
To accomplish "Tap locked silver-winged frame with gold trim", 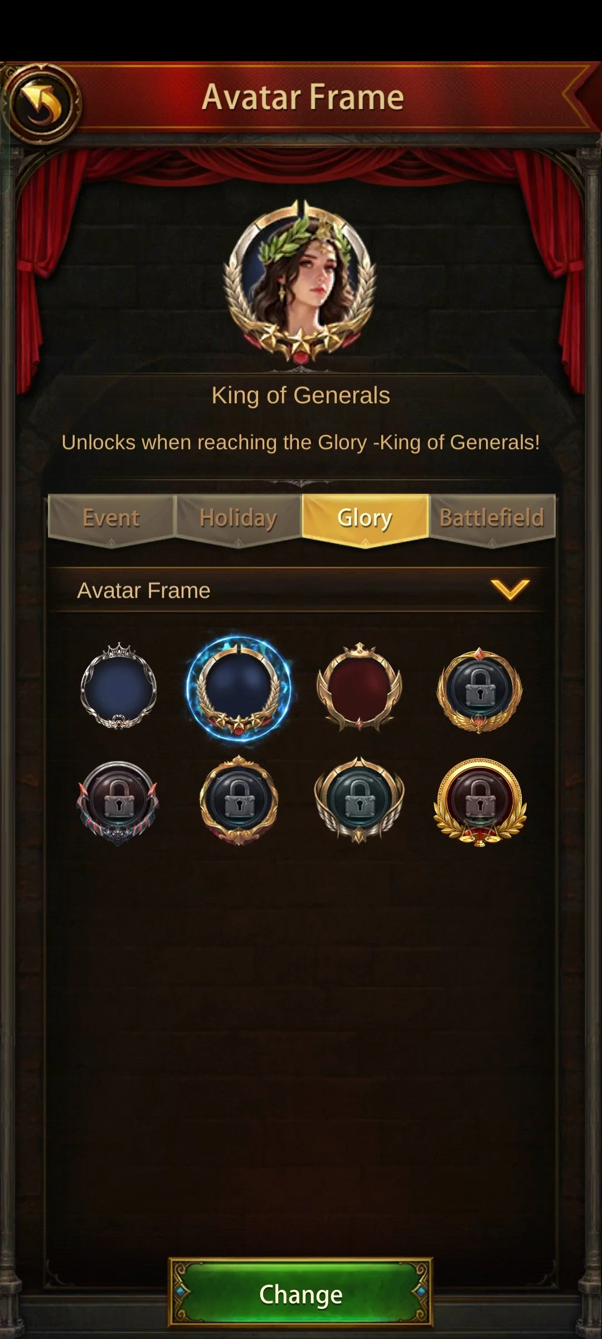I will point(360,801).
